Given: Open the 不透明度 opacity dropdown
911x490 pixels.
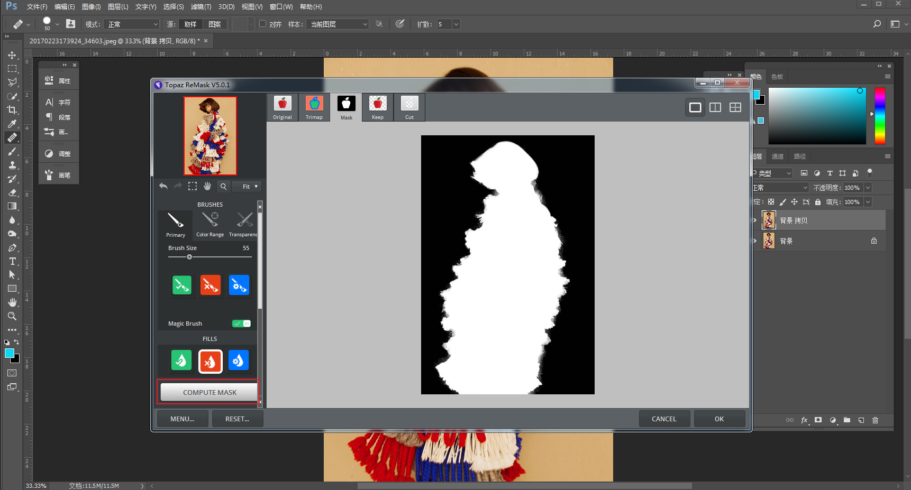Looking at the screenshot, I should pos(868,188).
